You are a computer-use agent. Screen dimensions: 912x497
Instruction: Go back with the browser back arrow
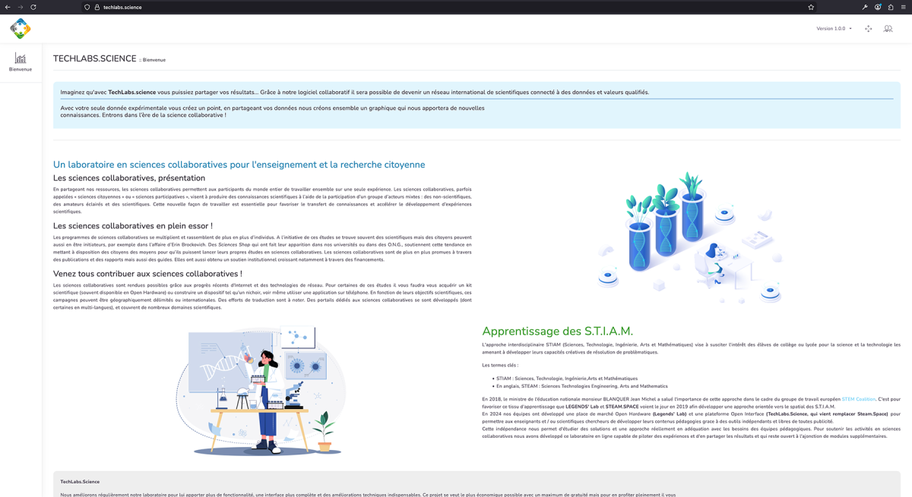pos(8,7)
